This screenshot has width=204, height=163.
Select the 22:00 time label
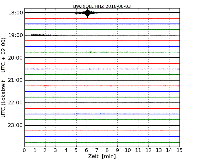click(15, 103)
